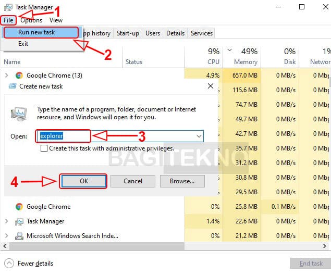Click the 1.4% CPU cell

pos(204,221)
